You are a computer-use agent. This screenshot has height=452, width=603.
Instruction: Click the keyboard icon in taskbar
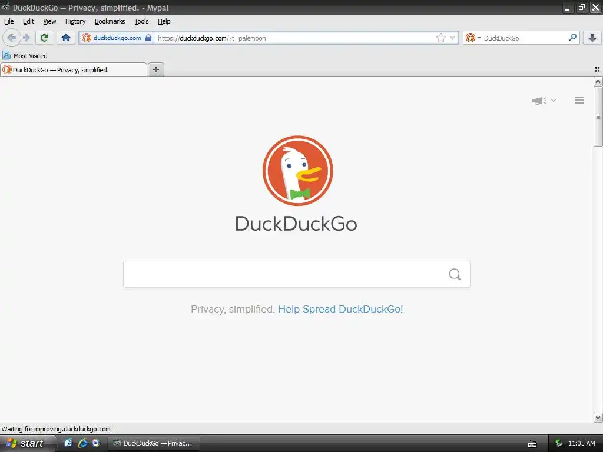532,444
